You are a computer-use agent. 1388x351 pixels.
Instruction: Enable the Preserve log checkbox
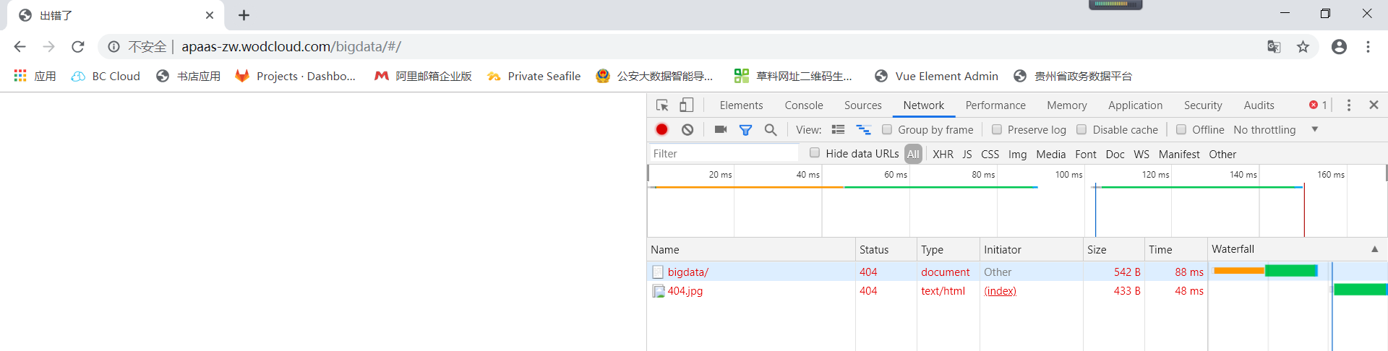pyautogui.click(x=997, y=130)
